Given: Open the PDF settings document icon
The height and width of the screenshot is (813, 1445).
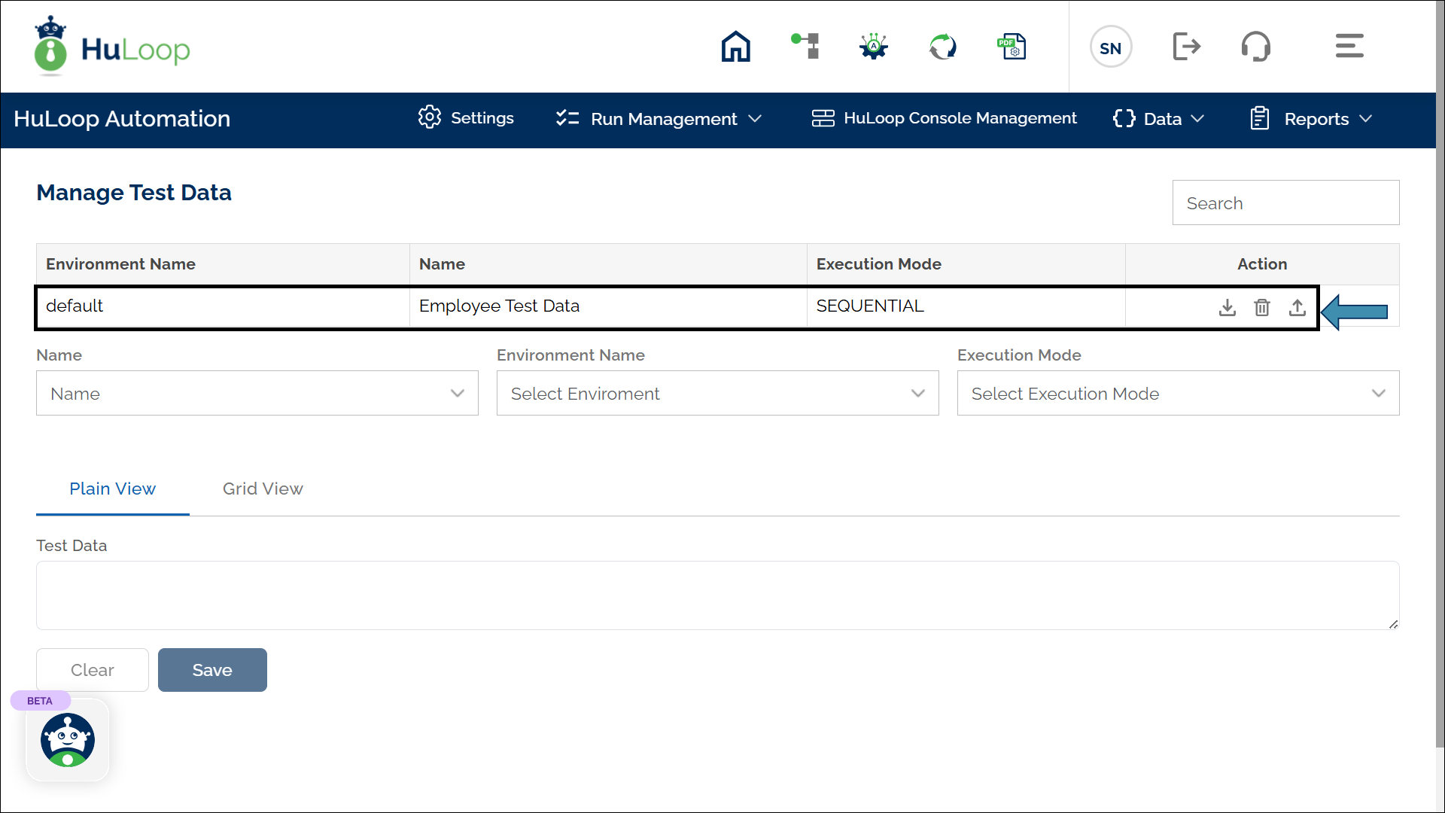Looking at the screenshot, I should [x=1011, y=47].
